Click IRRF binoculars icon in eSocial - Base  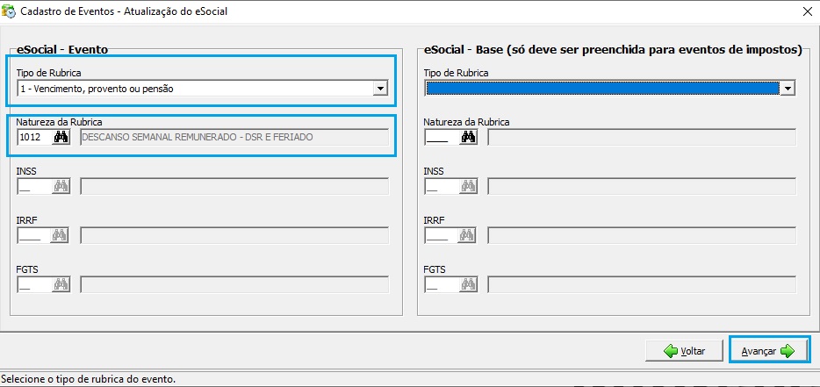click(x=468, y=235)
